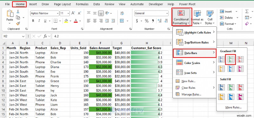This screenshot has height=118, width=254.
Task: Open Cell Styles gallery
Action: [x=210, y=17]
